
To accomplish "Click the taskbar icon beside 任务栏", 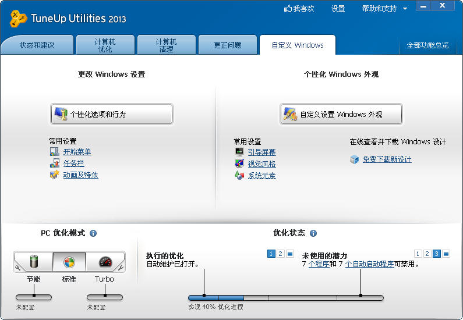I will pyautogui.click(x=54, y=163).
